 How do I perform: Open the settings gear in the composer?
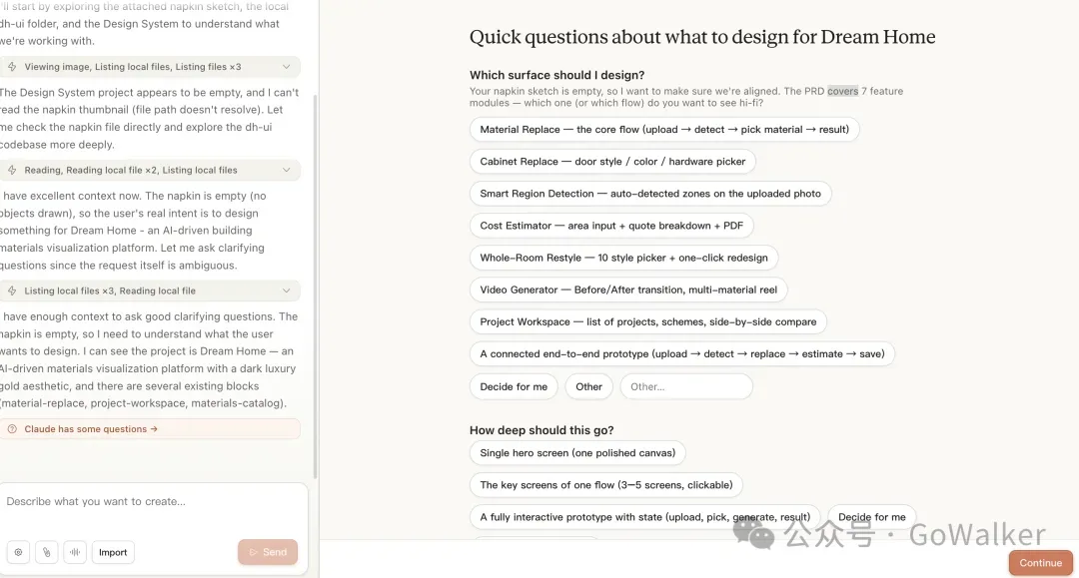(18, 552)
